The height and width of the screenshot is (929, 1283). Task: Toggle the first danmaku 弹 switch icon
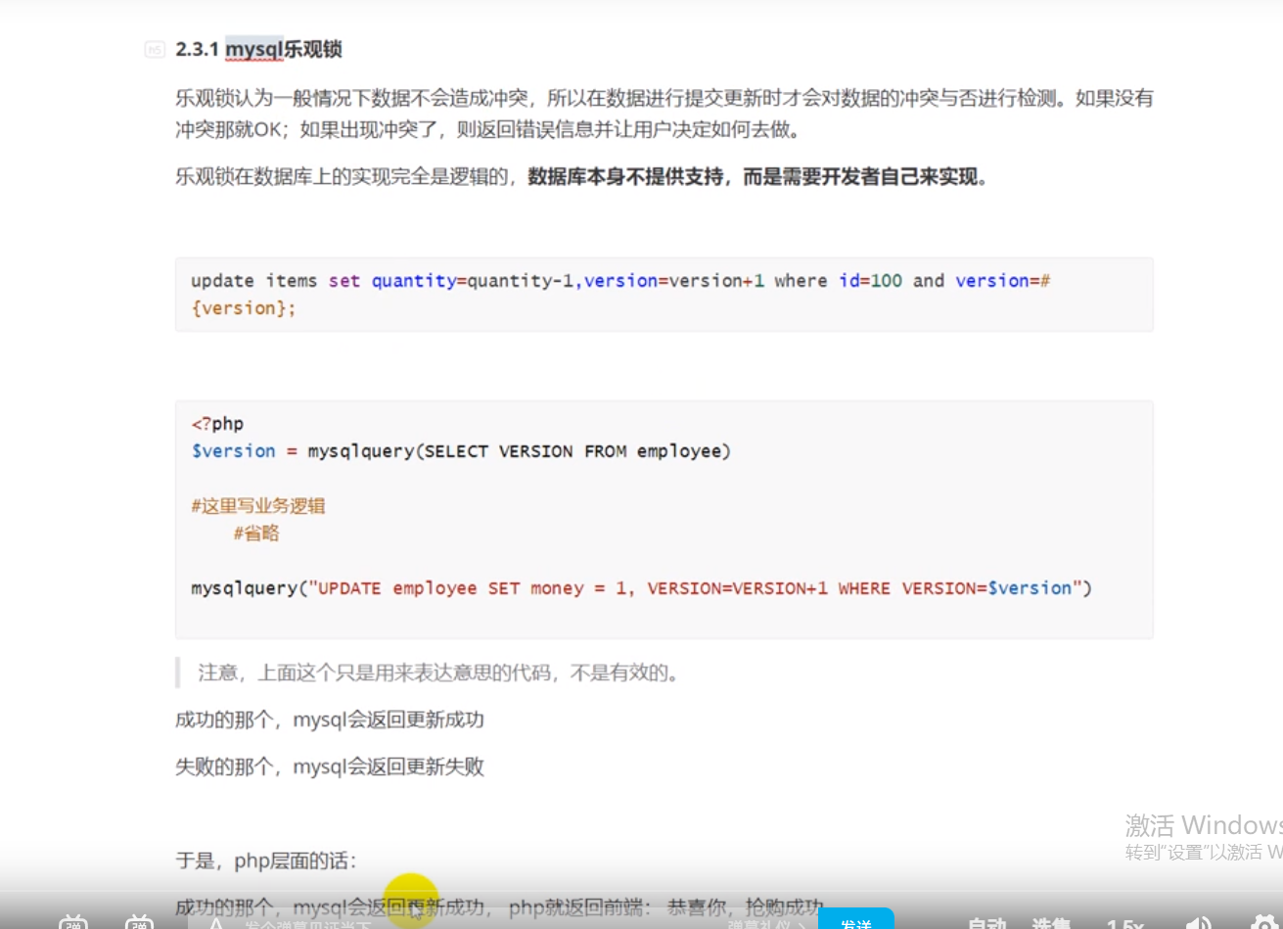click(73, 922)
